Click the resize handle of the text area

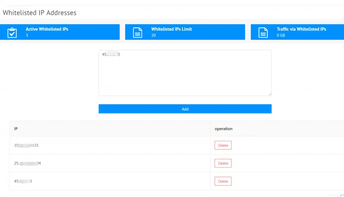coord(270,94)
